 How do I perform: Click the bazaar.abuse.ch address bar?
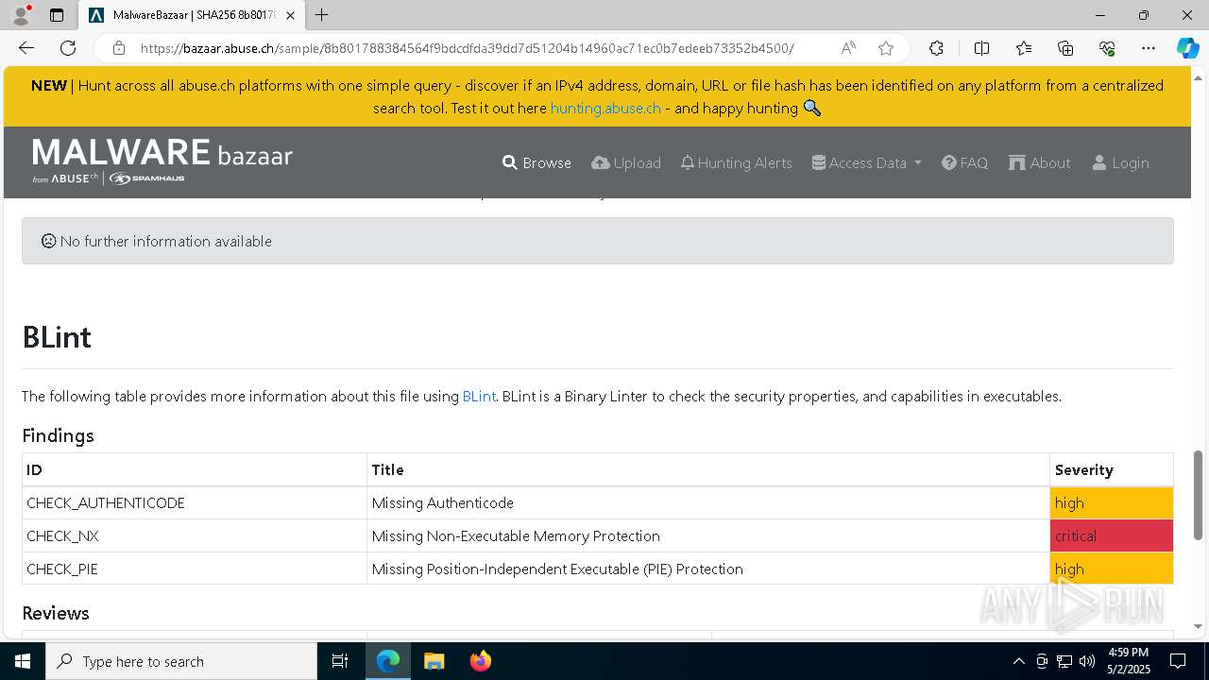[467, 48]
